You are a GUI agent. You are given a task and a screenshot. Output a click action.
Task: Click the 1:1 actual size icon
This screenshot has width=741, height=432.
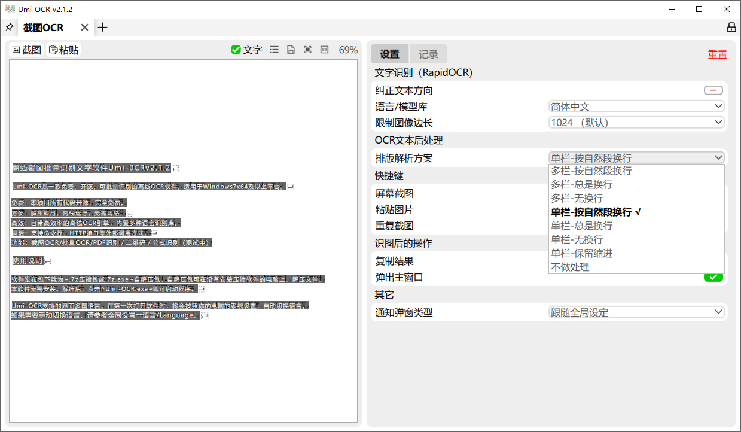coord(325,50)
